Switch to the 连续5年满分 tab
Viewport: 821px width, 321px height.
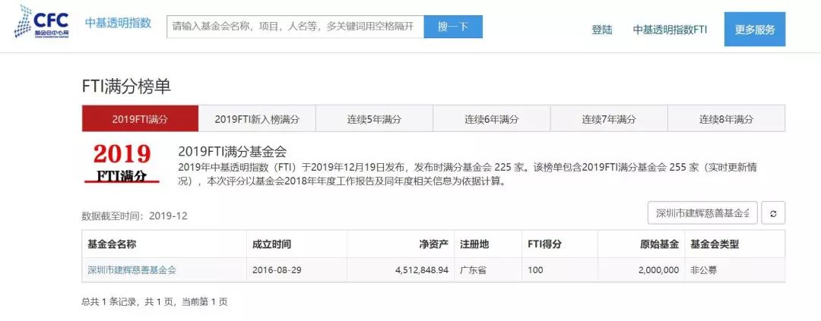pyautogui.click(x=374, y=118)
